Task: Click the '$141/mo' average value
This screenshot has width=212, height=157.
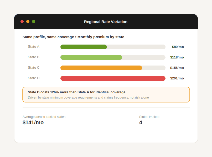Action: pyautogui.click(x=33, y=122)
